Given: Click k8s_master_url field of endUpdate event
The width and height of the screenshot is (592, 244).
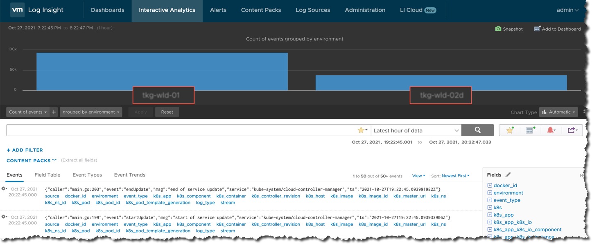Looking at the screenshot, I should tap(409, 196).
